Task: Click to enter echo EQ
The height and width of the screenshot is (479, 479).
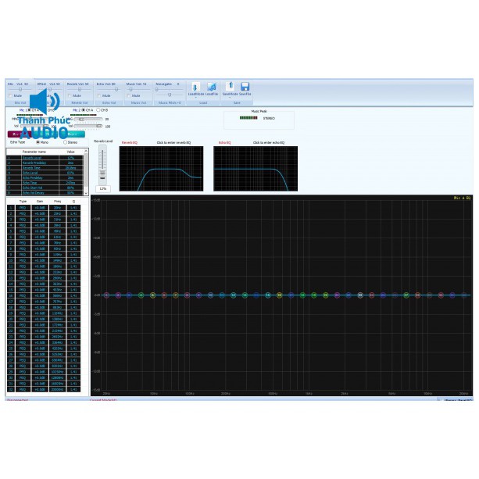Action: click(269, 143)
